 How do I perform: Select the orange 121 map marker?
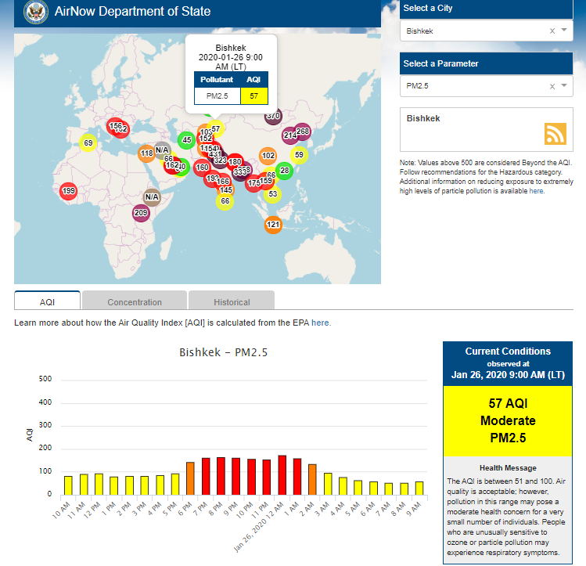click(273, 225)
